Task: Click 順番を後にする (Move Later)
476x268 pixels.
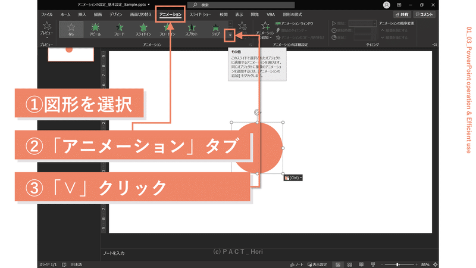Action: point(394,38)
